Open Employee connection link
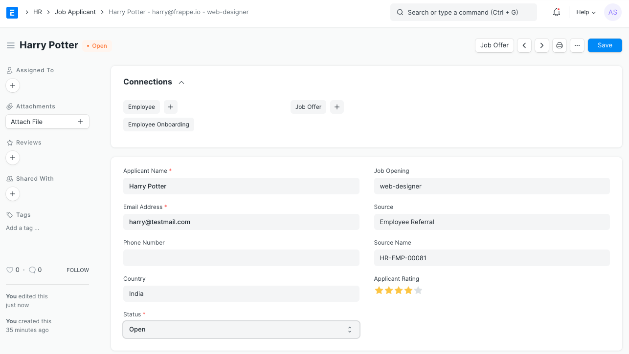 (x=141, y=107)
